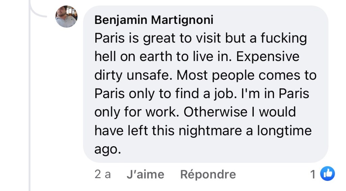Click the reaction count number 1
The height and width of the screenshot is (191, 346).
coord(313,174)
